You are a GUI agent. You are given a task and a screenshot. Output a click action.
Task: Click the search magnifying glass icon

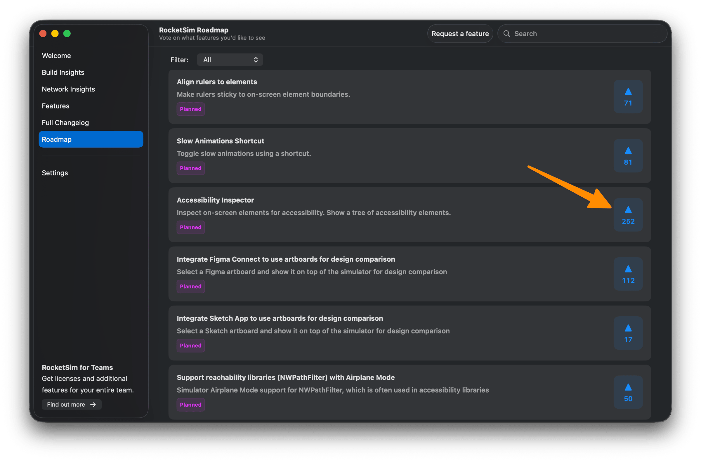click(x=506, y=34)
